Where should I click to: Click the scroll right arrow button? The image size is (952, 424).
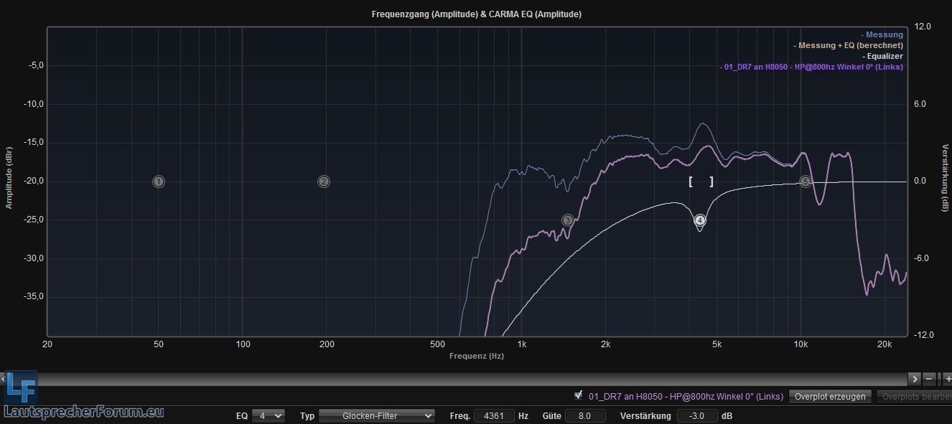click(x=914, y=378)
